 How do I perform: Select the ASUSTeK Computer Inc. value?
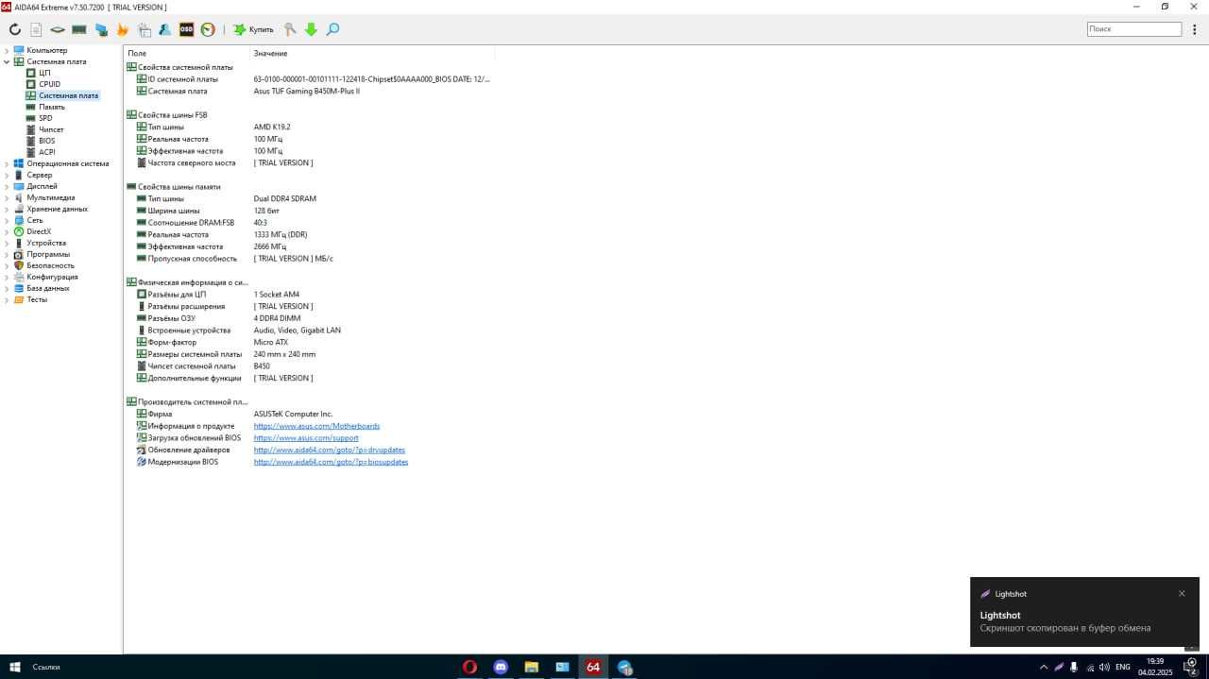293,415
